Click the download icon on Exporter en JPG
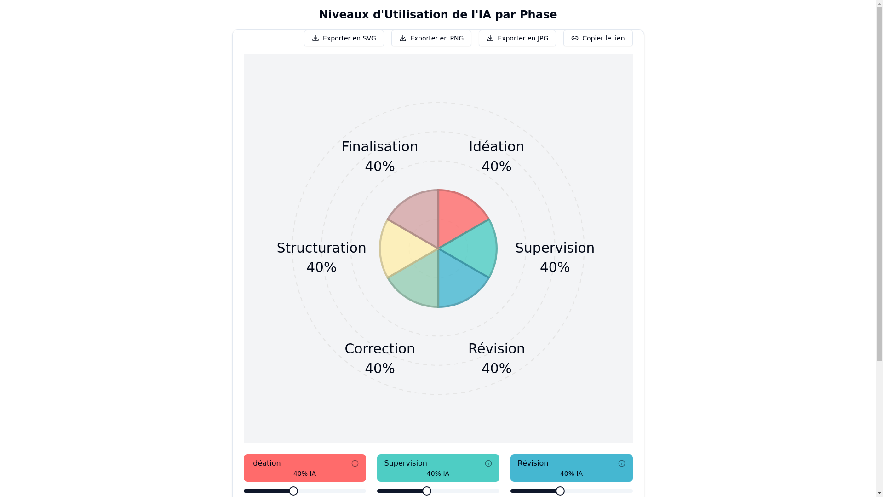 pyautogui.click(x=490, y=38)
